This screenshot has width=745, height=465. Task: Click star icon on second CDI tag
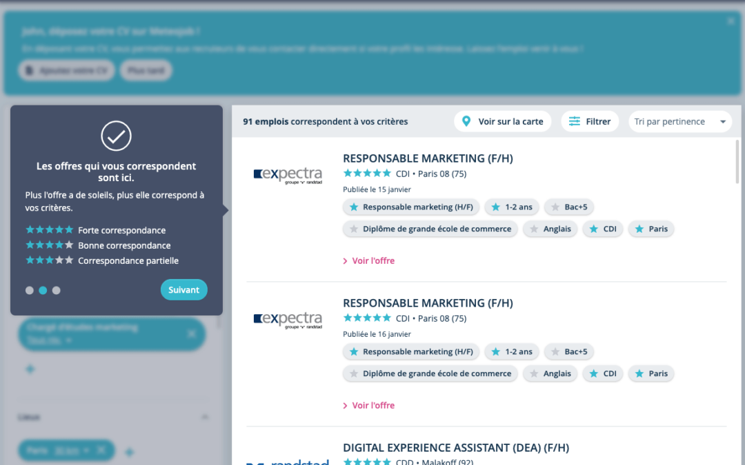pos(593,374)
